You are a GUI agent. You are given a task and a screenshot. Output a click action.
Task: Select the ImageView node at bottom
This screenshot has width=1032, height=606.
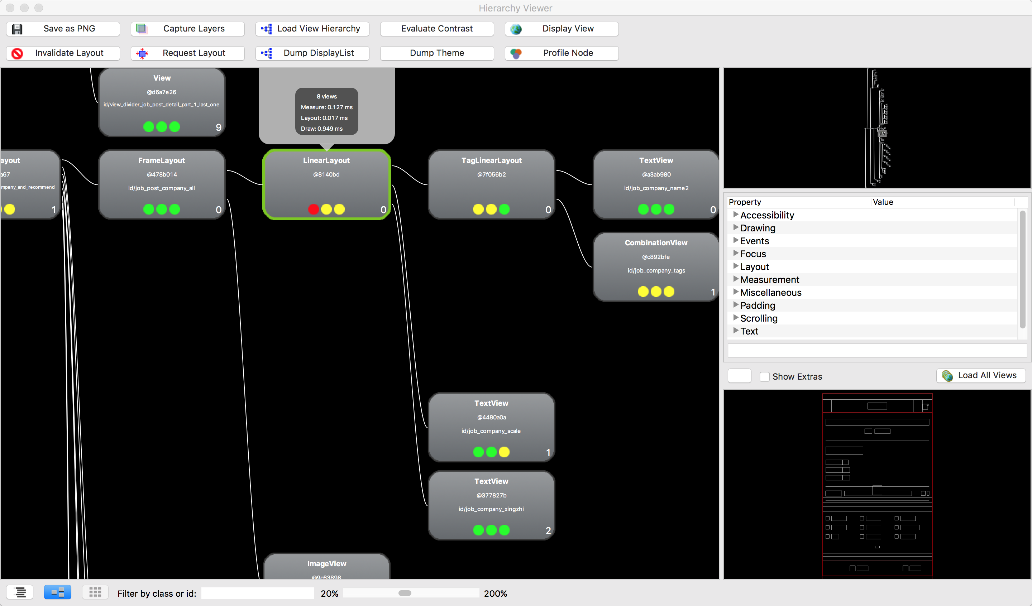pyautogui.click(x=326, y=566)
